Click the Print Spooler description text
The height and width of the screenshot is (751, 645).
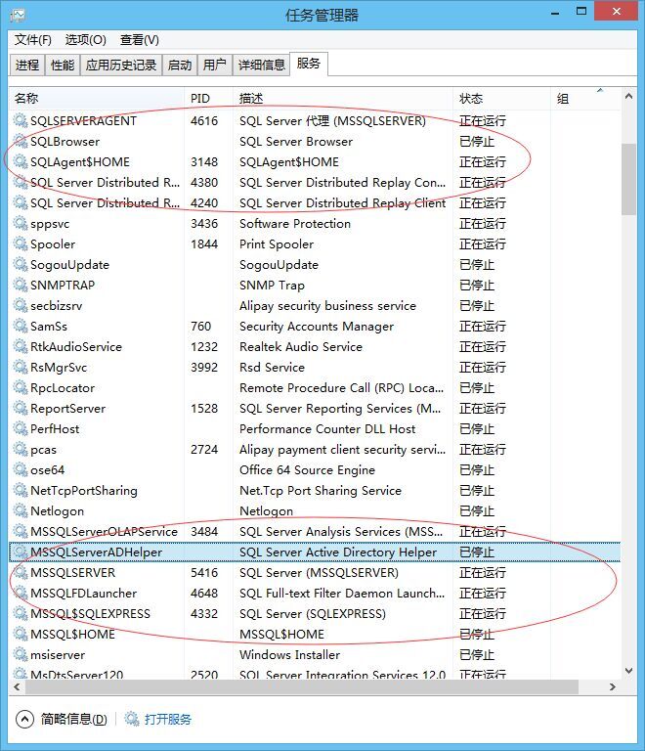coord(277,244)
